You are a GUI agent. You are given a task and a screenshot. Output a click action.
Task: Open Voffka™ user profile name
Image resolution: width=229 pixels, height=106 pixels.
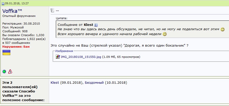12,11
